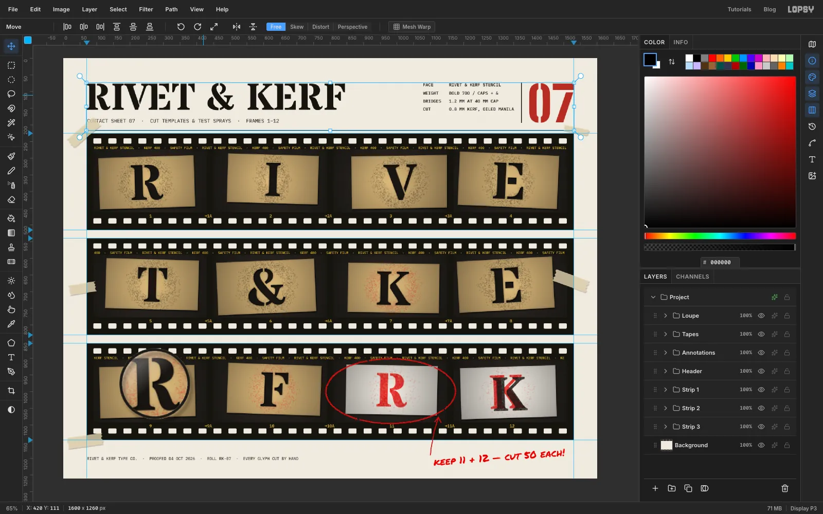
Task: Choose Perspective transform mode
Action: point(352,27)
